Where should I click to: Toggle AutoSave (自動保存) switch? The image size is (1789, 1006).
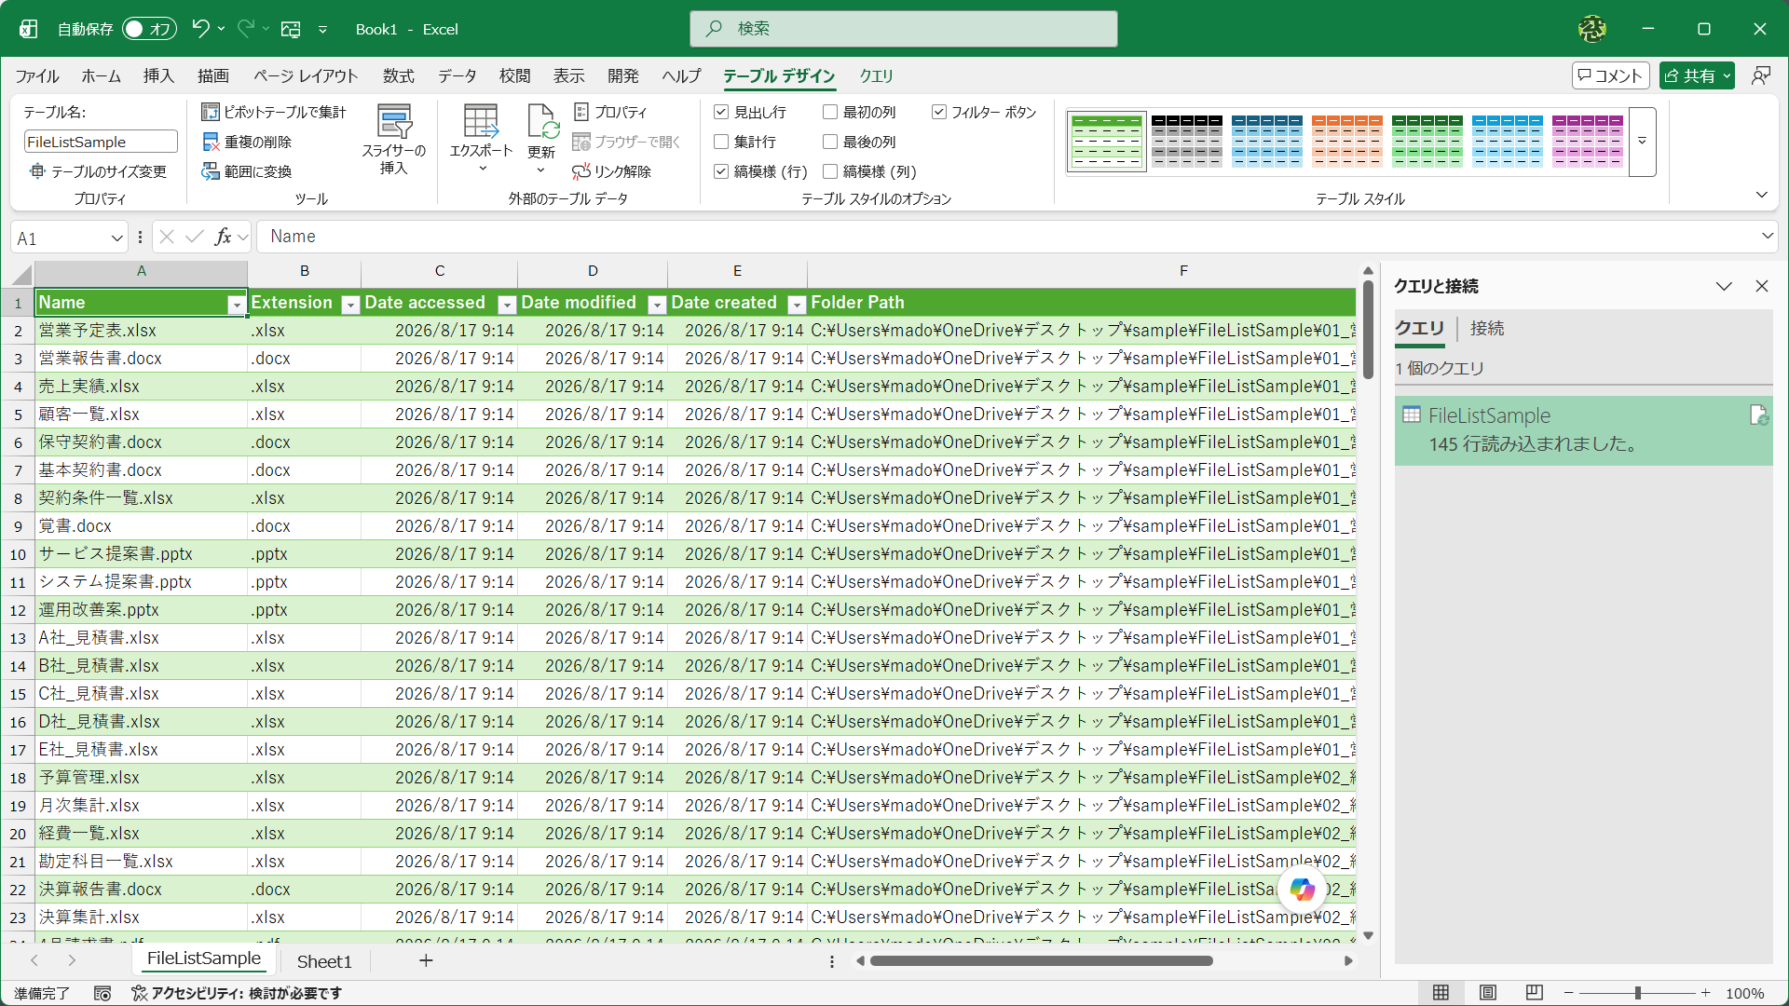tap(149, 29)
